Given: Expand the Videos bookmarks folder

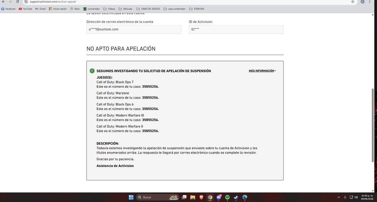Looking at the screenshot, I should (109, 9).
